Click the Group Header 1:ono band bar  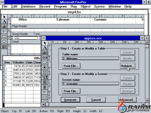(x=78, y=34)
